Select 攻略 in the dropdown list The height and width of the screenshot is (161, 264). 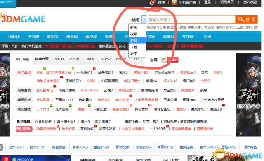[x=137, y=34]
